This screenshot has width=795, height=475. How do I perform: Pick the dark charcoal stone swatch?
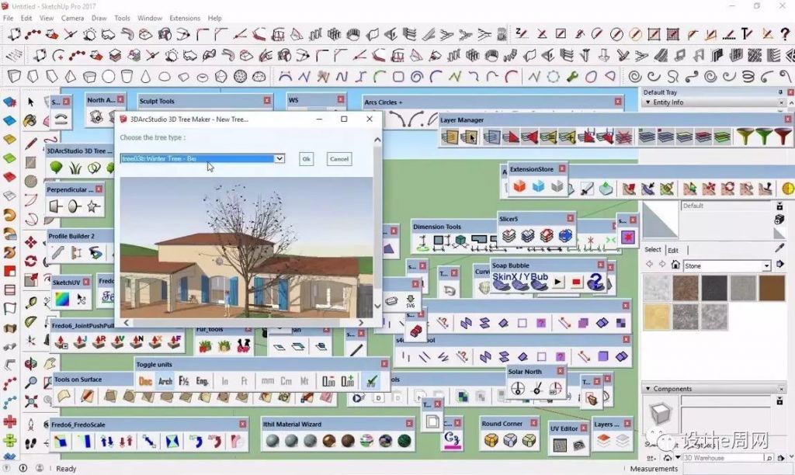point(714,287)
